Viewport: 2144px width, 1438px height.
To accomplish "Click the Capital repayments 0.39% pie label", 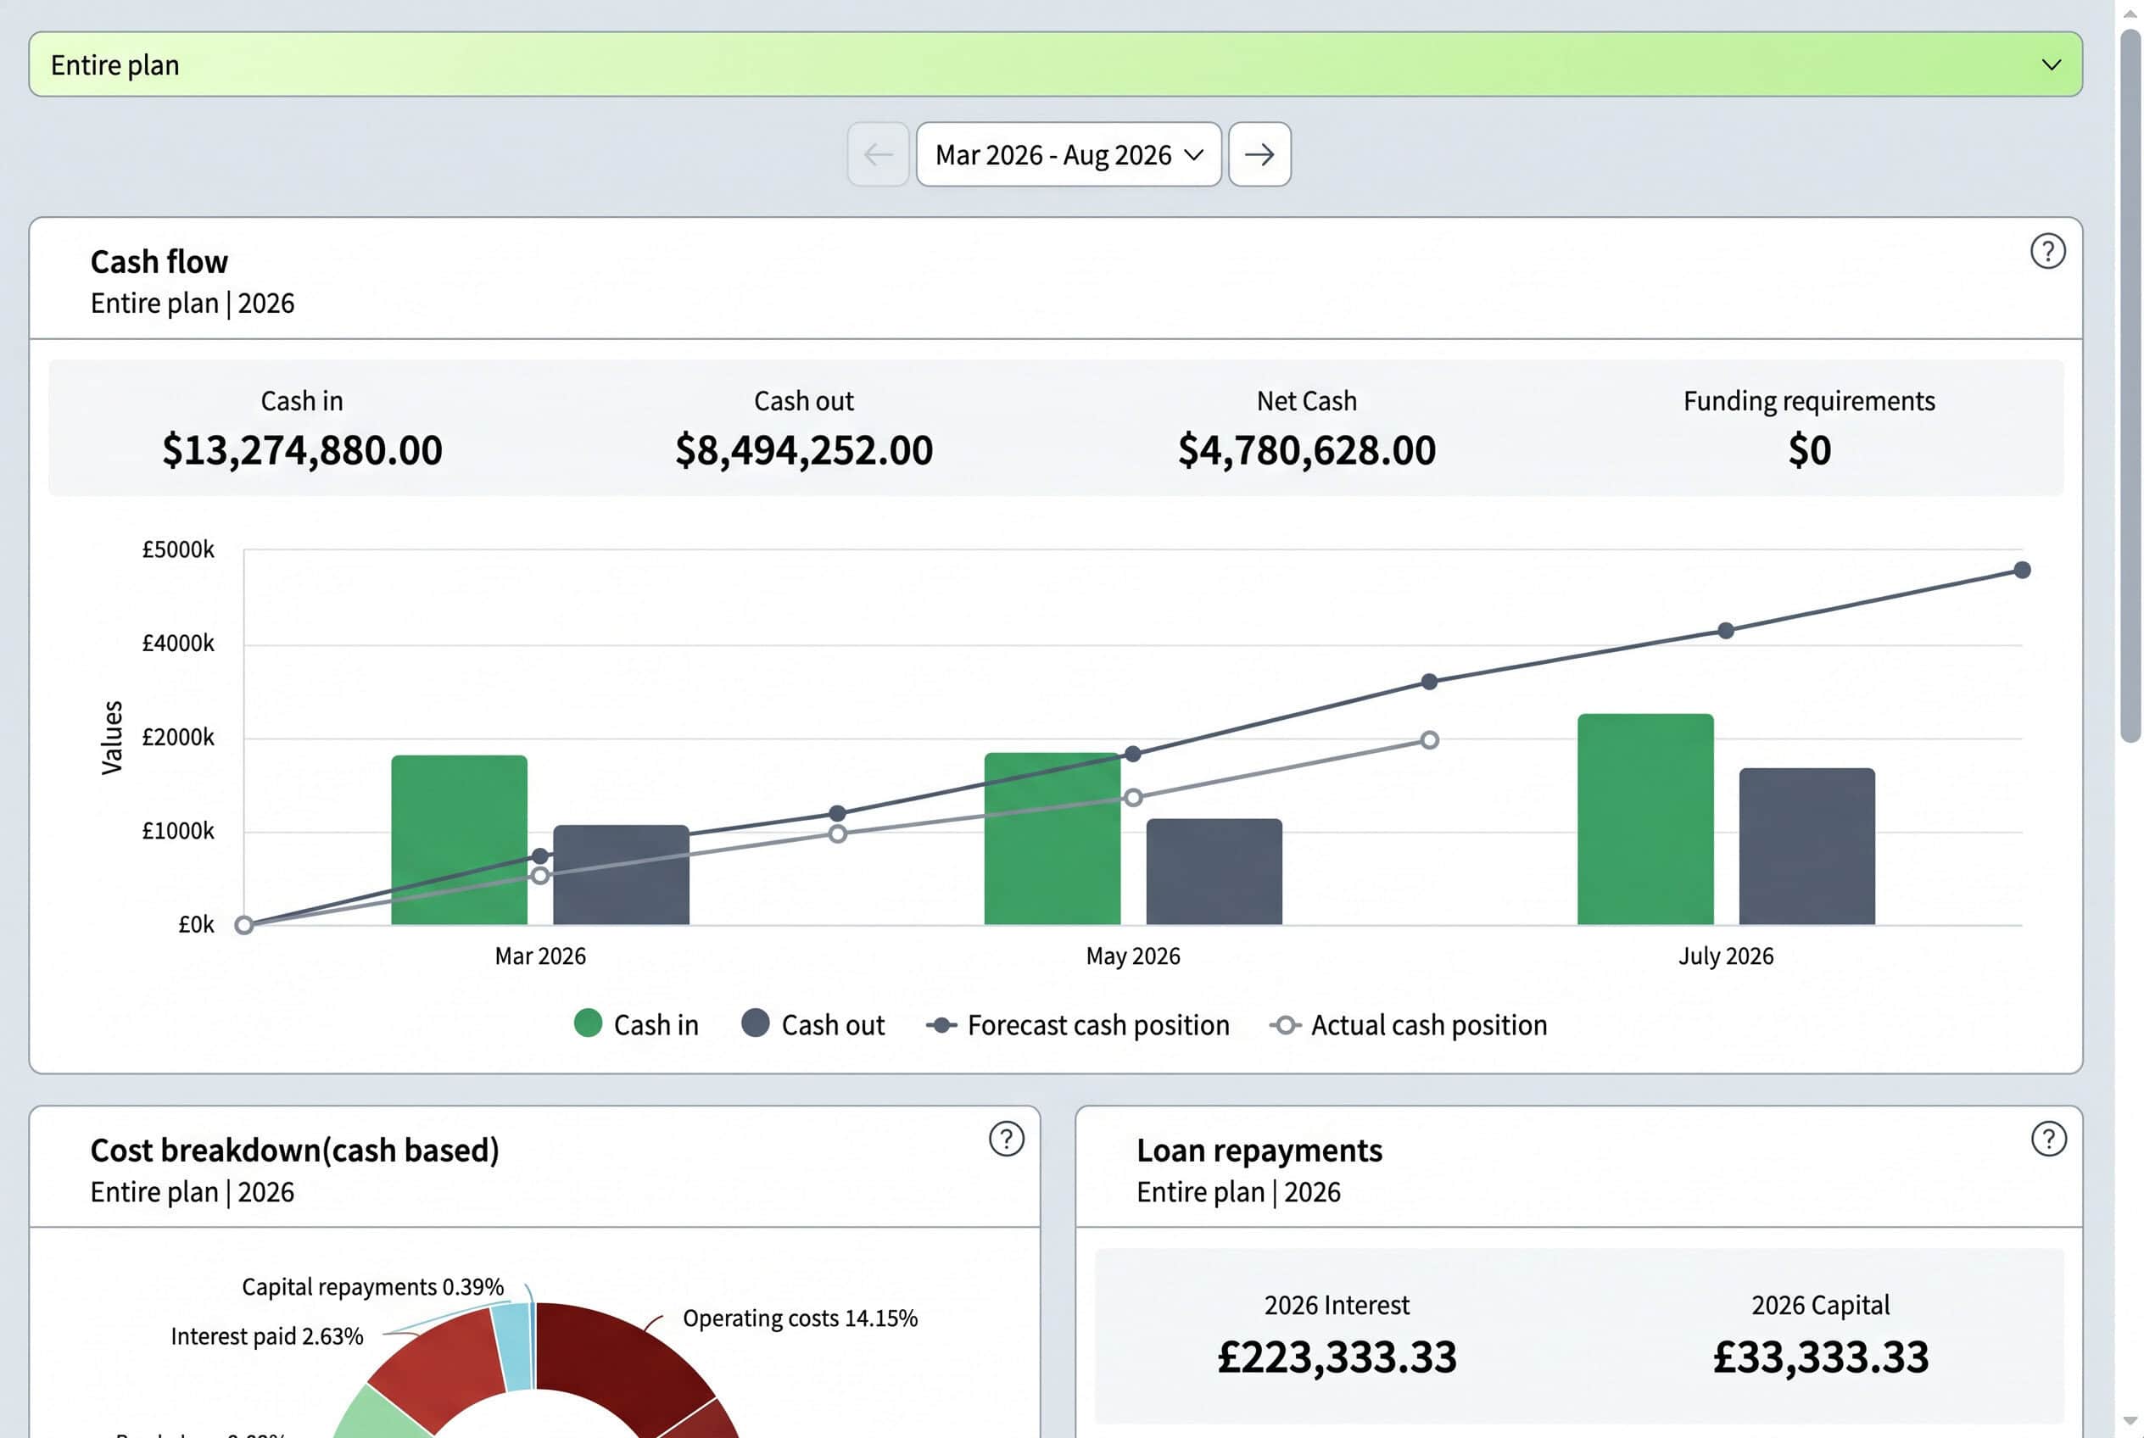I will tap(372, 1287).
